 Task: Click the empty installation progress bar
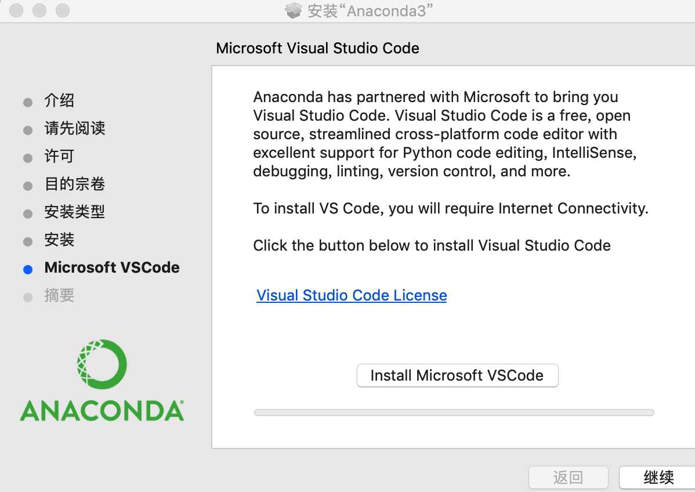(454, 413)
